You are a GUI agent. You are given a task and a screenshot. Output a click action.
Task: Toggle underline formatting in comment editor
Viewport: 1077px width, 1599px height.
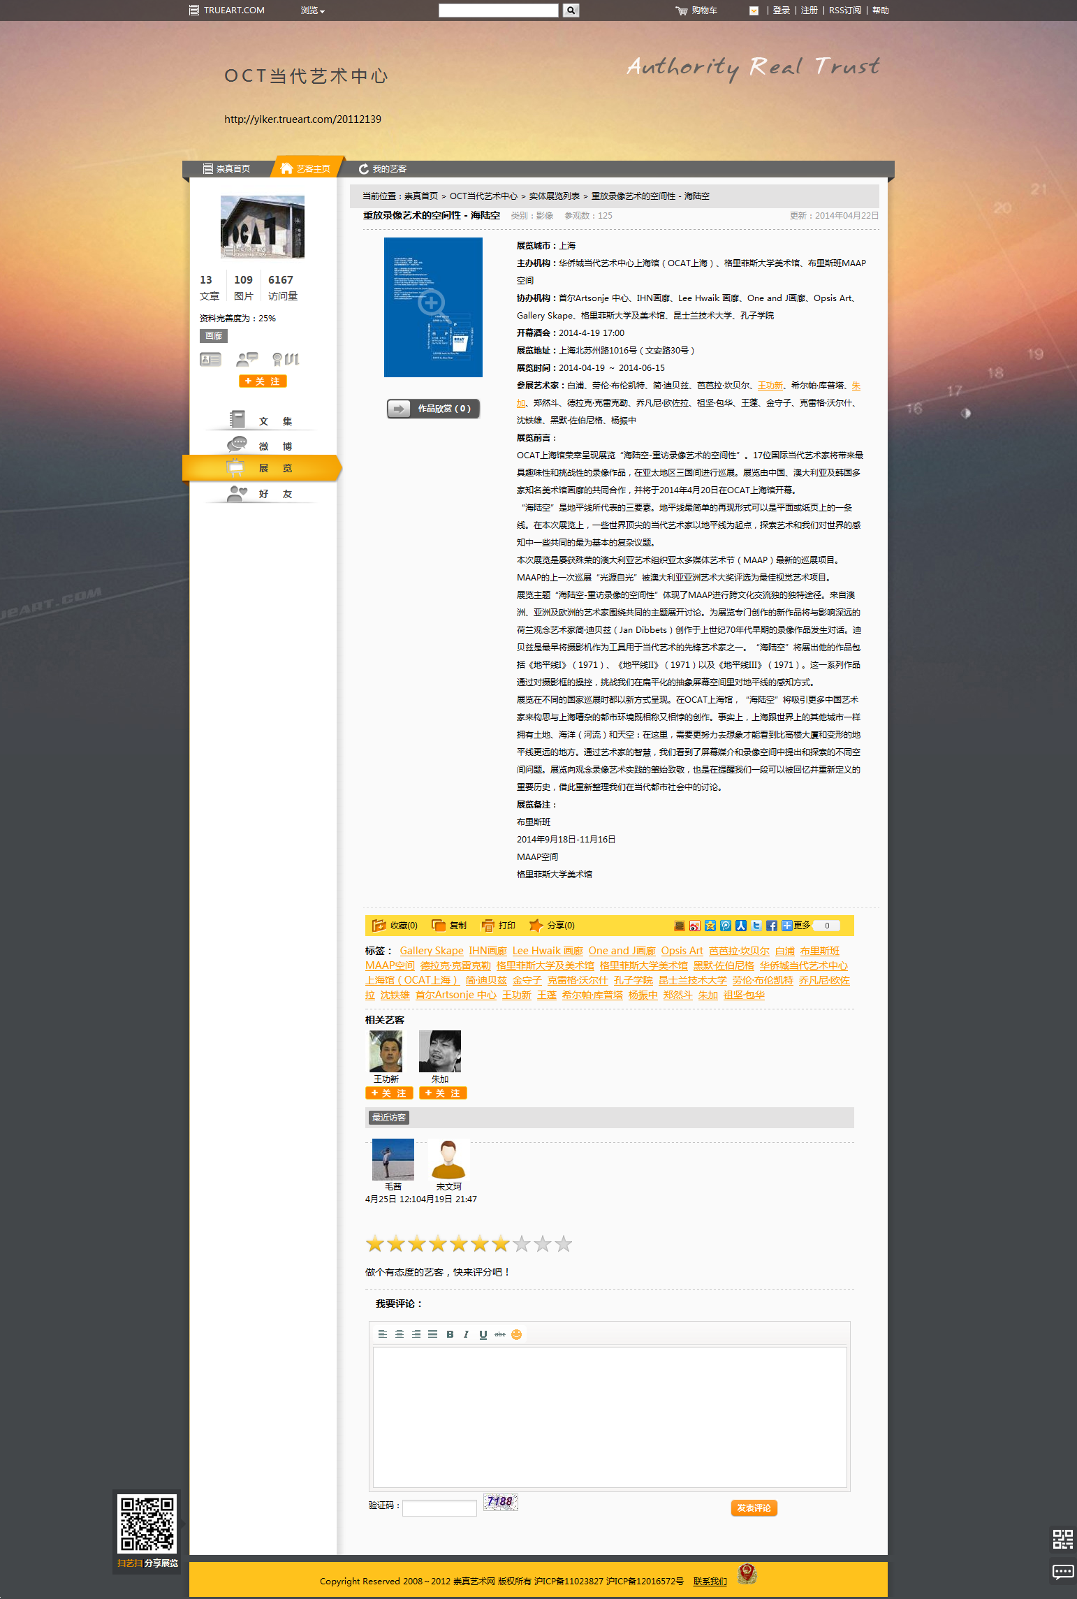pyautogui.click(x=483, y=1334)
